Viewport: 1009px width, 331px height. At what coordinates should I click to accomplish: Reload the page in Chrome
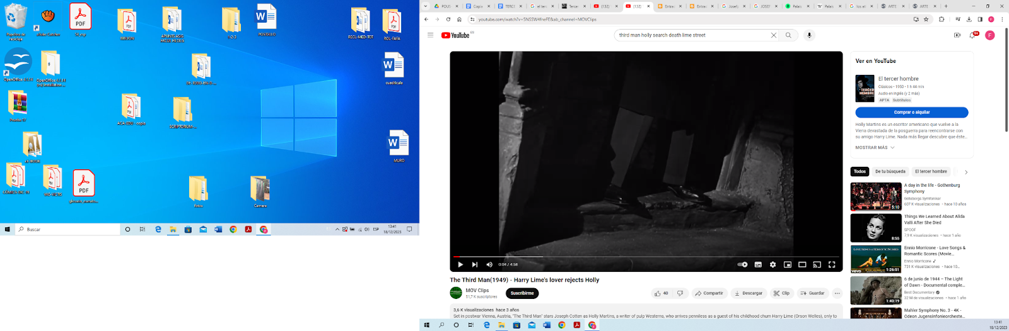(448, 20)
